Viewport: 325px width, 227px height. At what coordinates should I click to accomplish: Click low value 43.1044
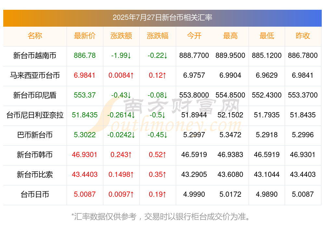click(267, 175)
